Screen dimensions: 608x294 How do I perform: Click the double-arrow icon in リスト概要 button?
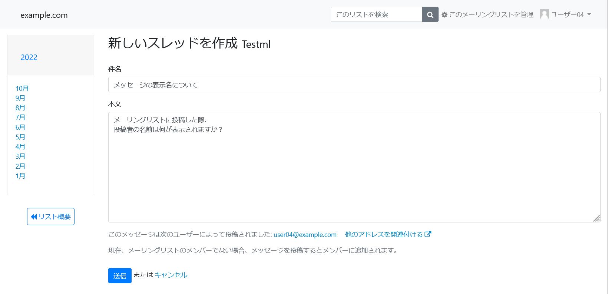(34, 217)
